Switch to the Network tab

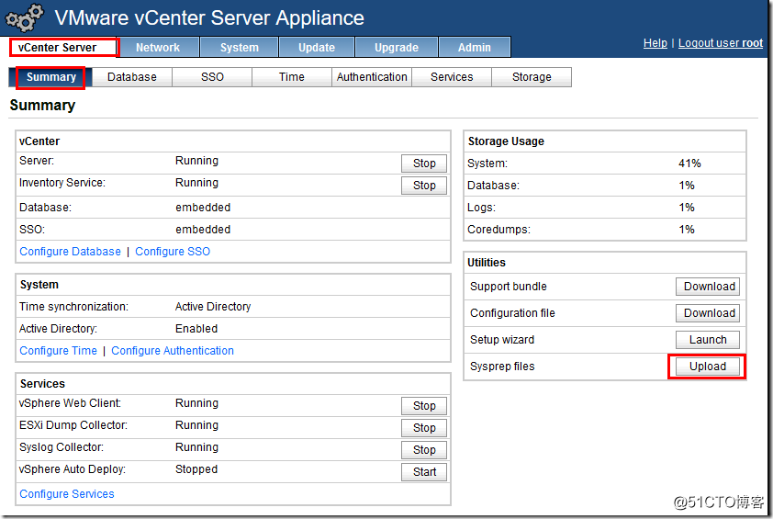(158, 48)
